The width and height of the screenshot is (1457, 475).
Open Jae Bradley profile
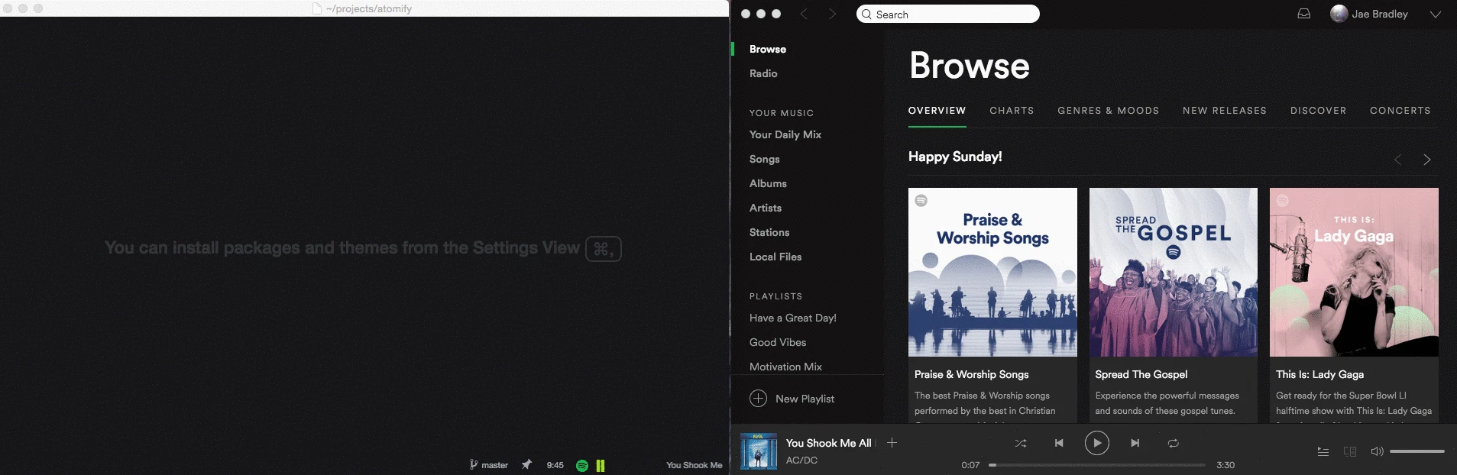[1379, 14]
